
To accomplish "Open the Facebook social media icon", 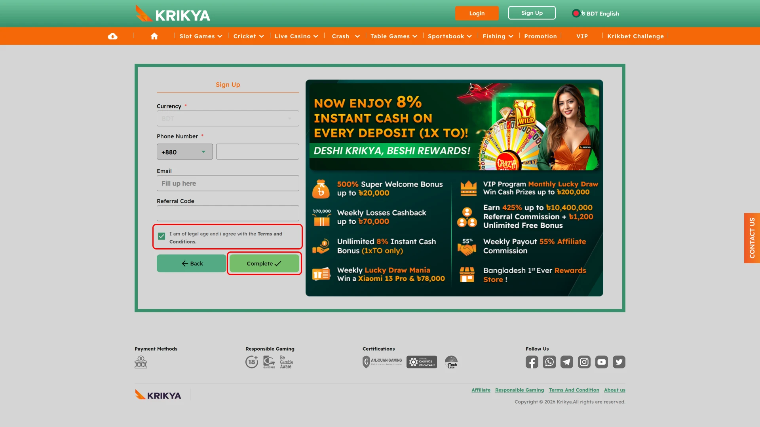I will pos(532,362).
